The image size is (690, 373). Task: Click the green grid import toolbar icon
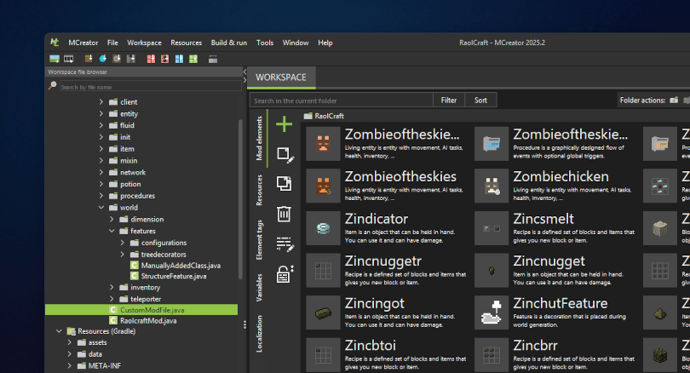[x=193, y=59]
